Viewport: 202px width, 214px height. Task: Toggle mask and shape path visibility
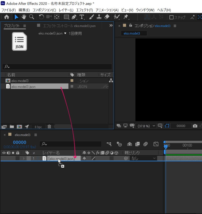[x=167, y=126]
